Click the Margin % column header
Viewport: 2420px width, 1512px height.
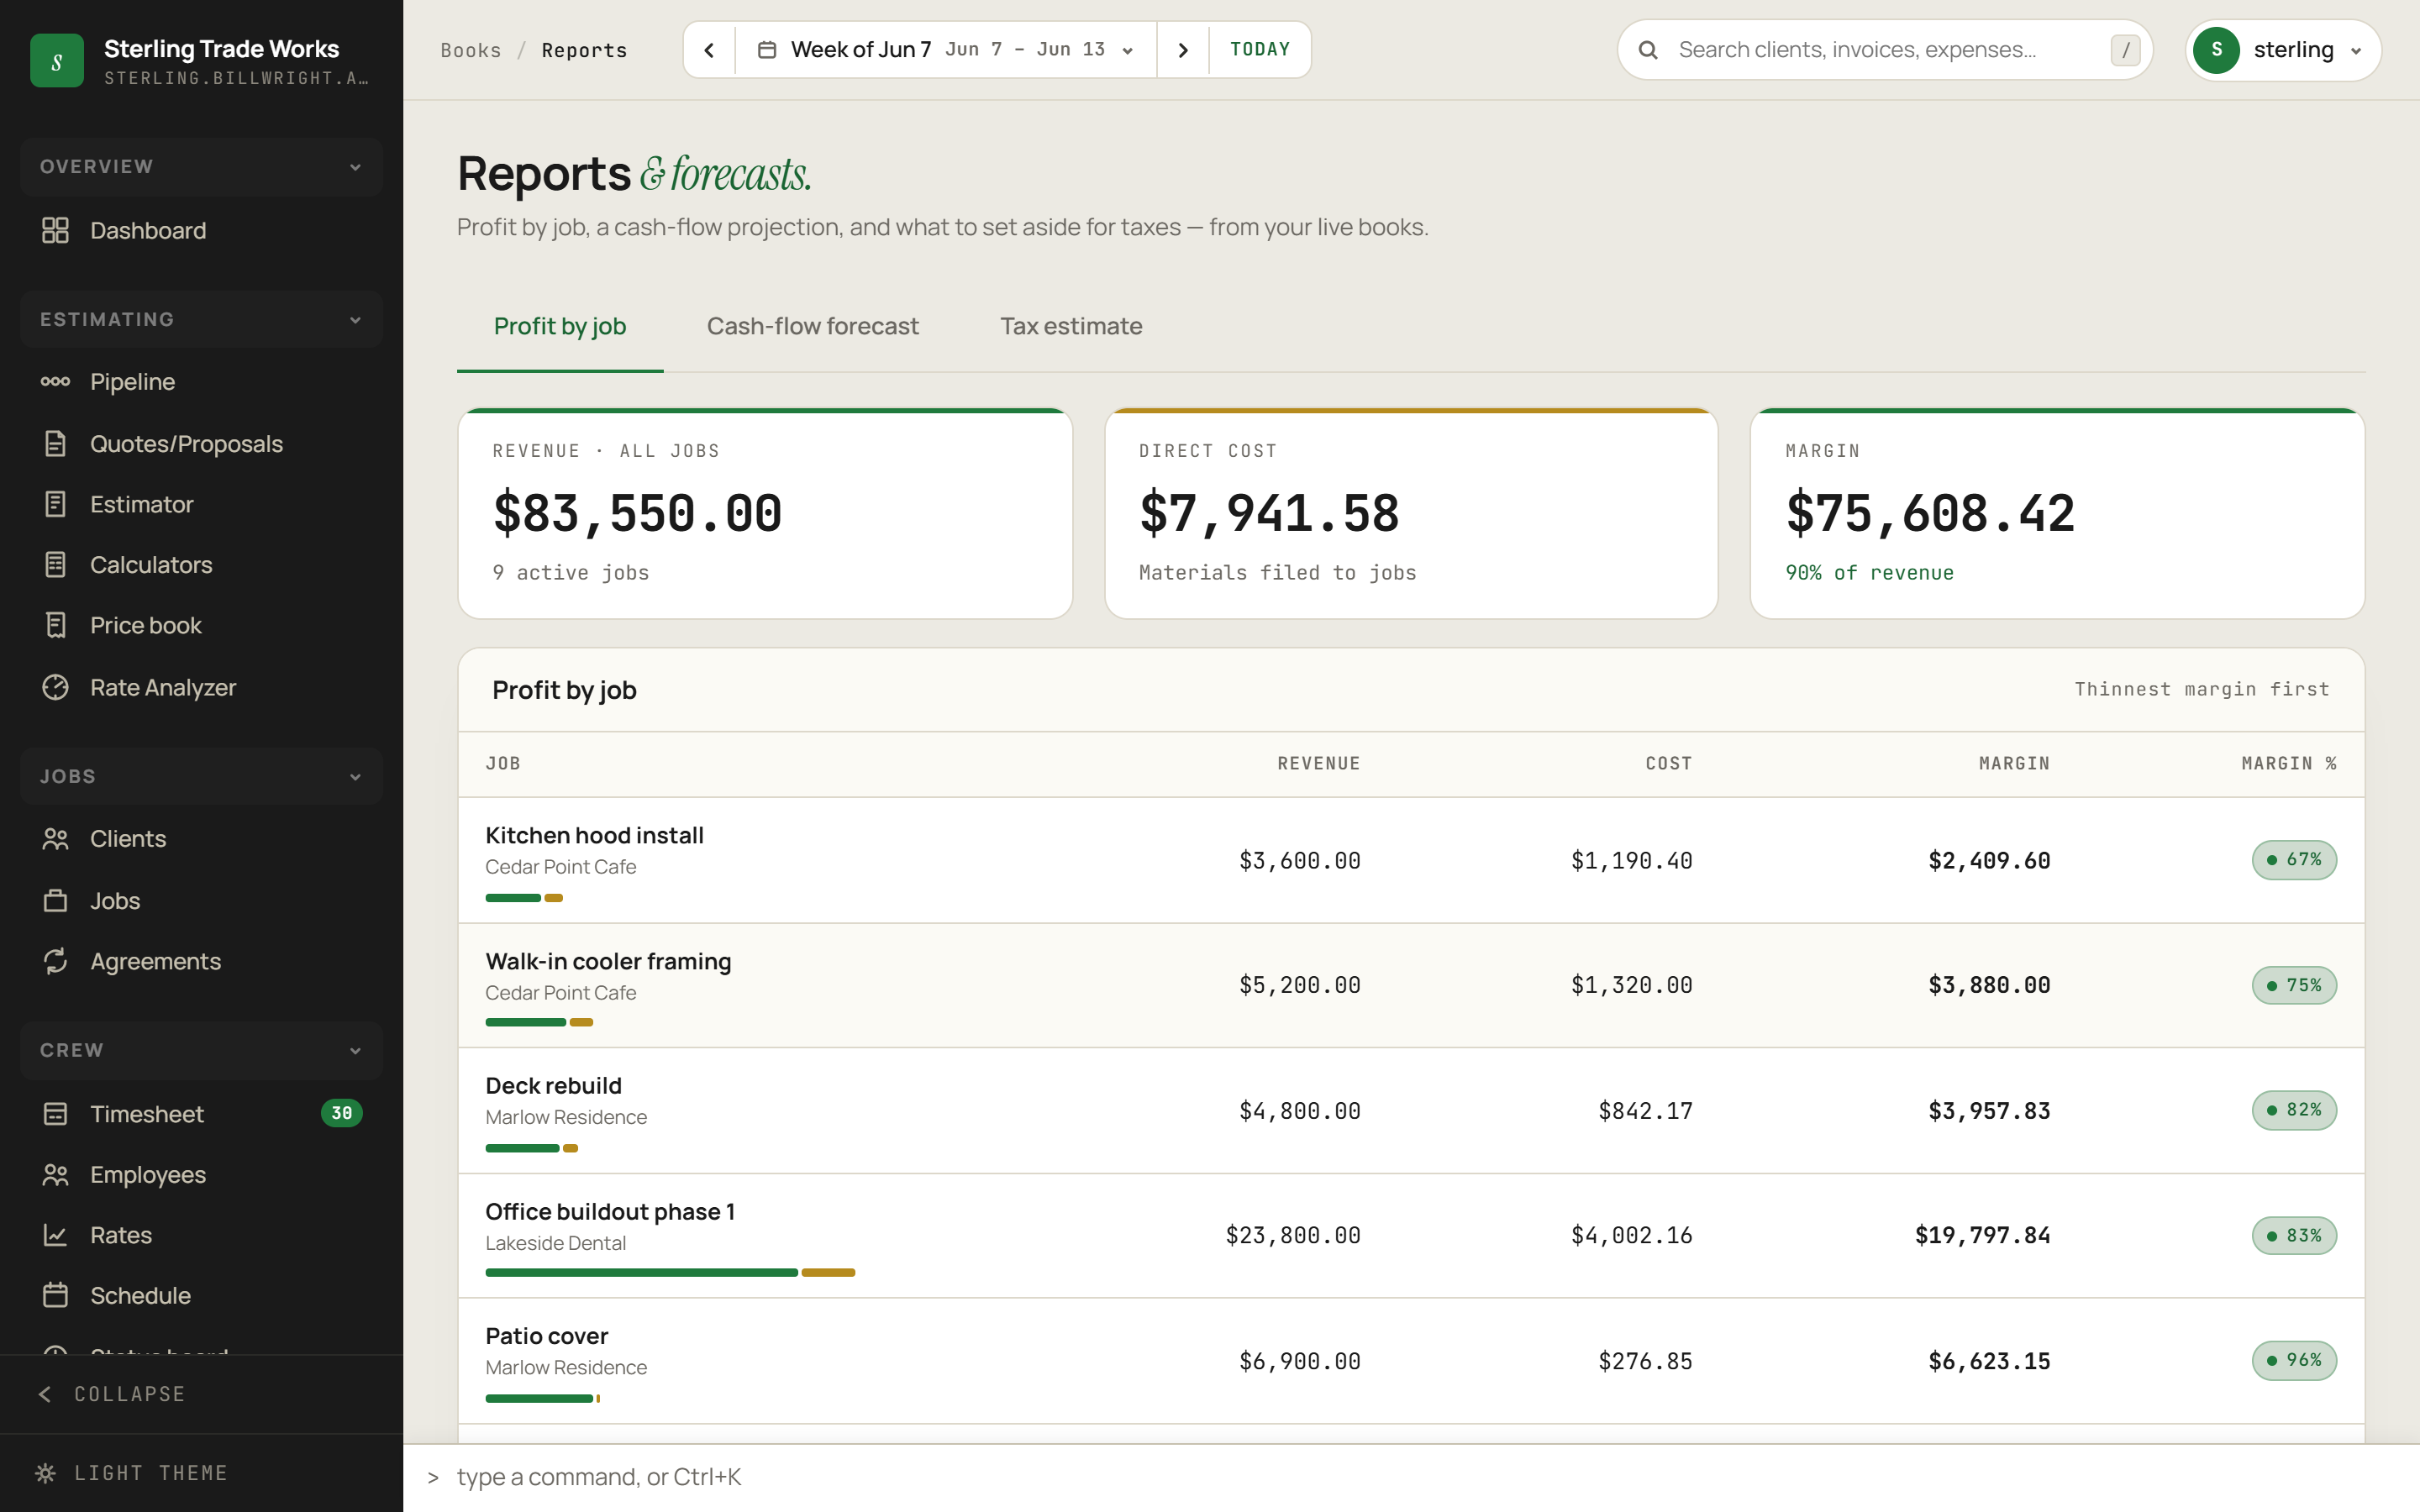(x=2289, y=764)
